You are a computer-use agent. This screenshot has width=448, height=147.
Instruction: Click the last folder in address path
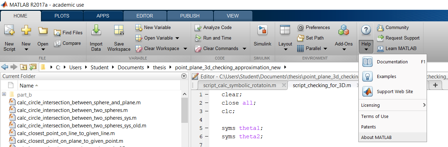228,68
